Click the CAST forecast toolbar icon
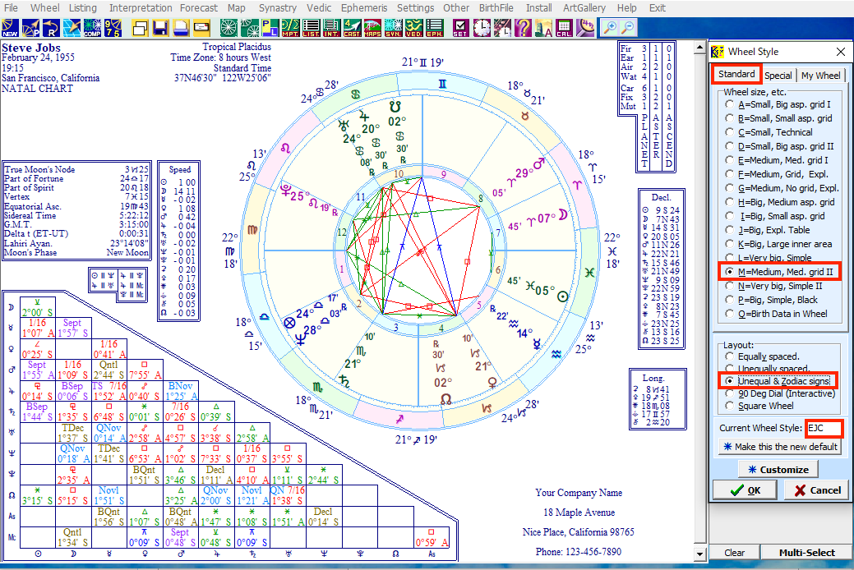The height and width of the screenshot is (570, 854). tap(352, 28)
